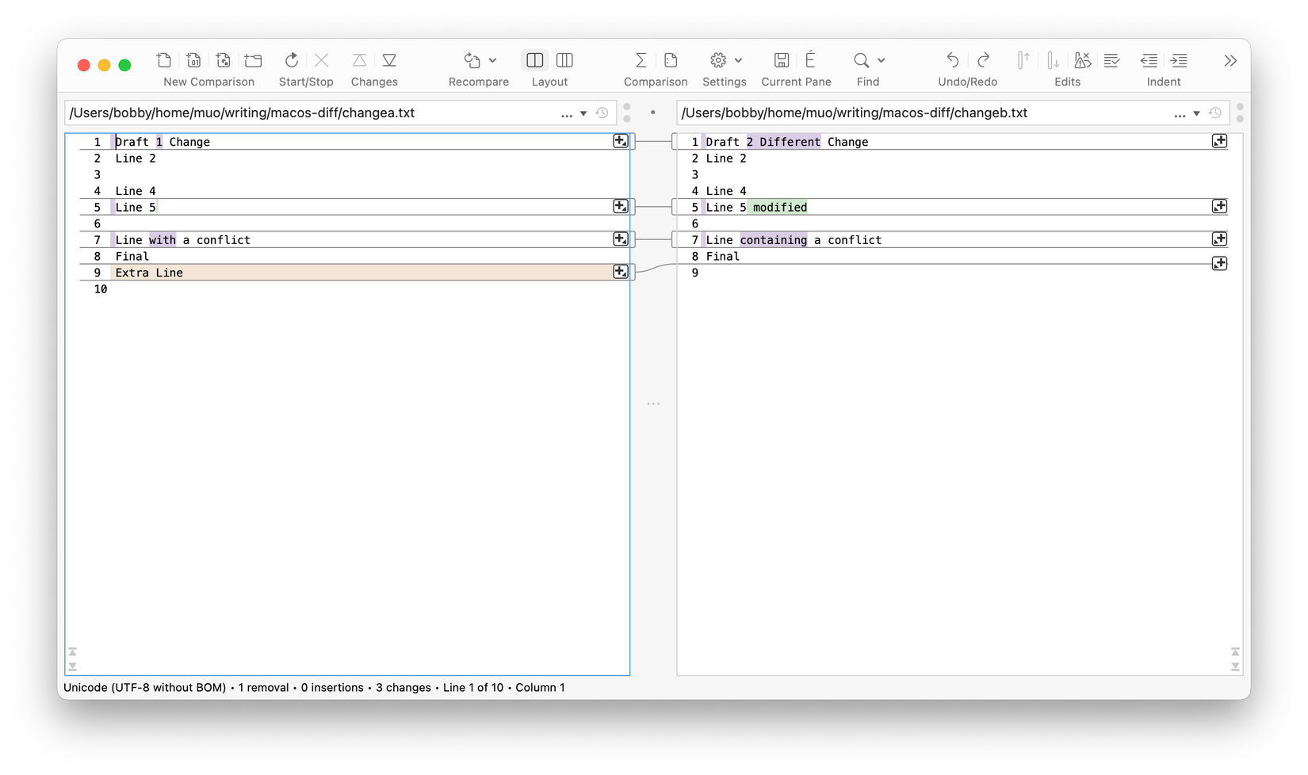
Task: Jump to the previous change with the up triangle
Action: tap(359, 61)
